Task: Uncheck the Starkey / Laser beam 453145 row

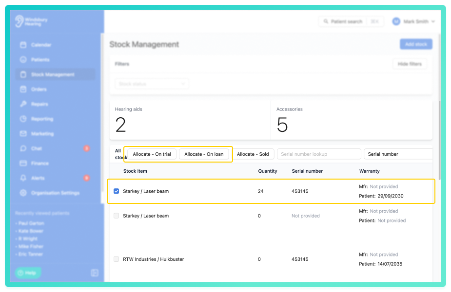Action: tap(116, 191)
